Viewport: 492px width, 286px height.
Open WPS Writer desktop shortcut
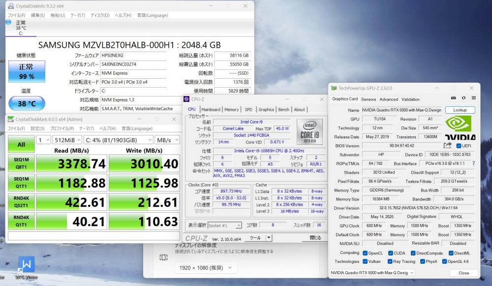coord(27,267)
